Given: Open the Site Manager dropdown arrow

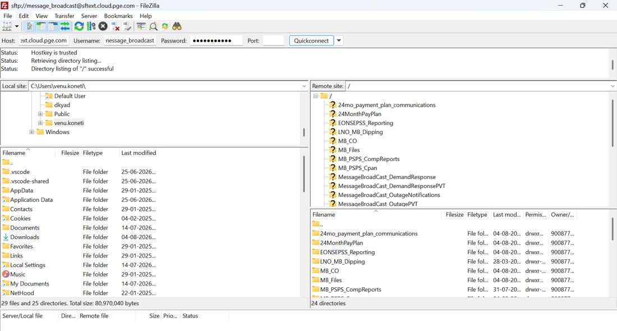Looking at the screenshot, I should click(17, 26).
